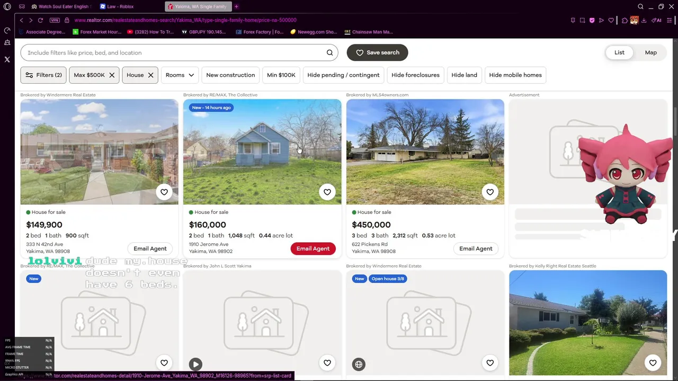Go forward to the next page
Image resolution: width=678 pixels, height=381 pixels.
coord(31,20)
